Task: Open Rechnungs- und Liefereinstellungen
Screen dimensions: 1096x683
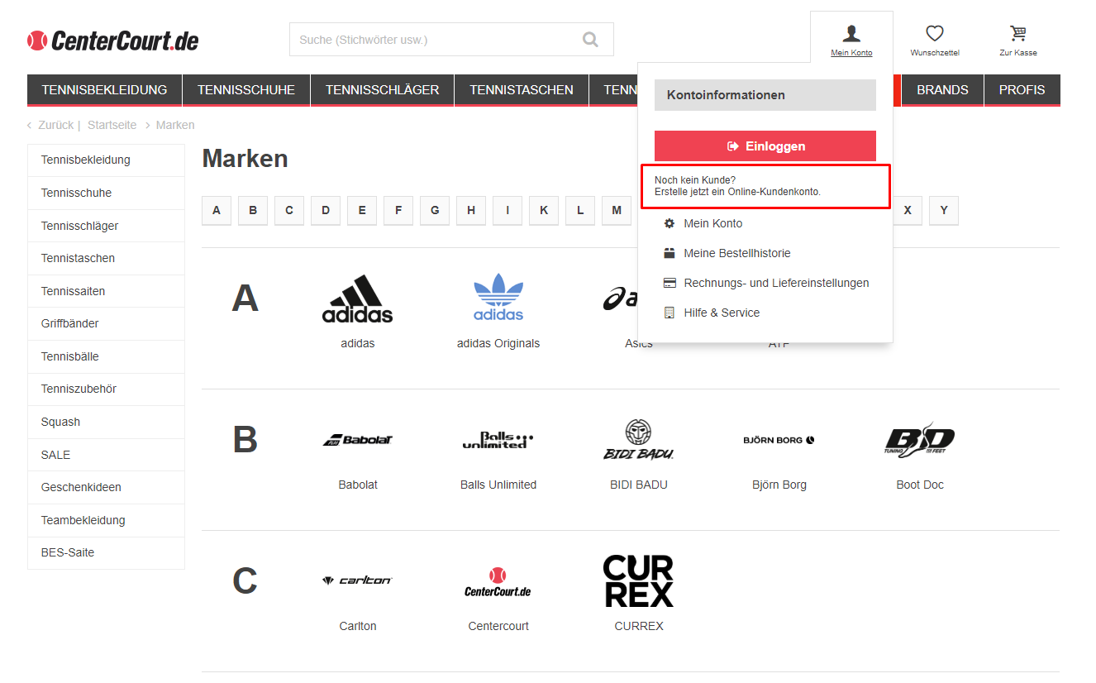Action: (x=777, y=283)
